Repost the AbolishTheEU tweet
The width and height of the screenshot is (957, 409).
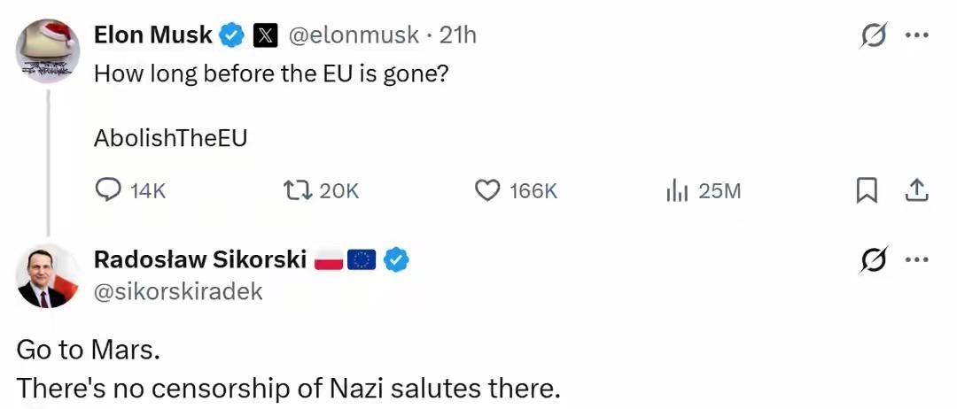295,190
